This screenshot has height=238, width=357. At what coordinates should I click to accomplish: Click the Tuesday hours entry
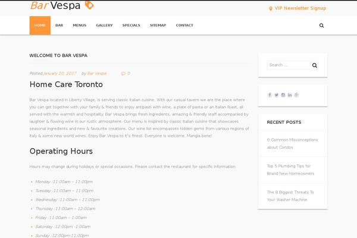click(x=64, y=190)
